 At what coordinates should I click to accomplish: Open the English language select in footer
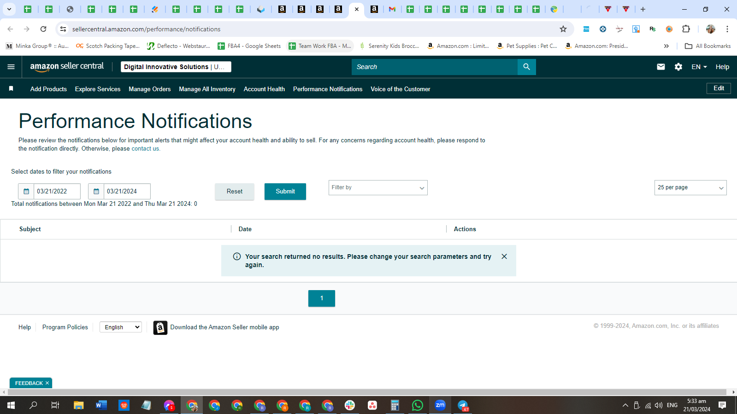121,327
